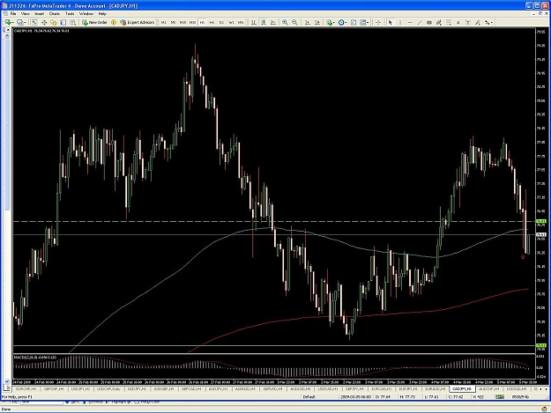
Task: Switch to the USDJPY,H1 chart tab
Action: pyautogui.click(x=80, y=389)
